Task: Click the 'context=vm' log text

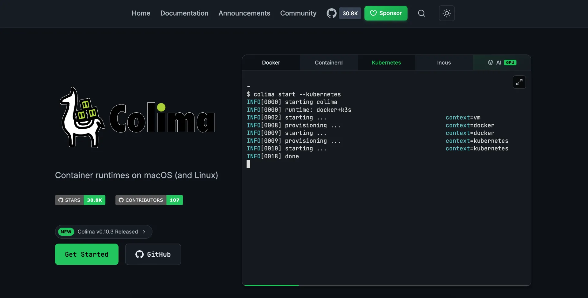Action: point(463,118)
